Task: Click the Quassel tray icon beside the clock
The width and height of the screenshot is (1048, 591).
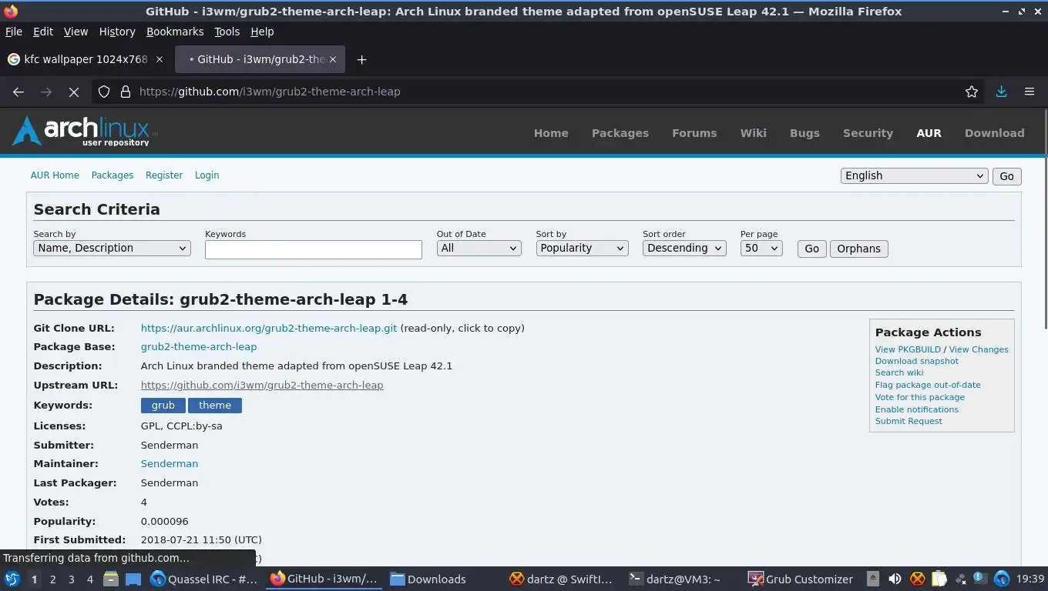Action: 1002,579
